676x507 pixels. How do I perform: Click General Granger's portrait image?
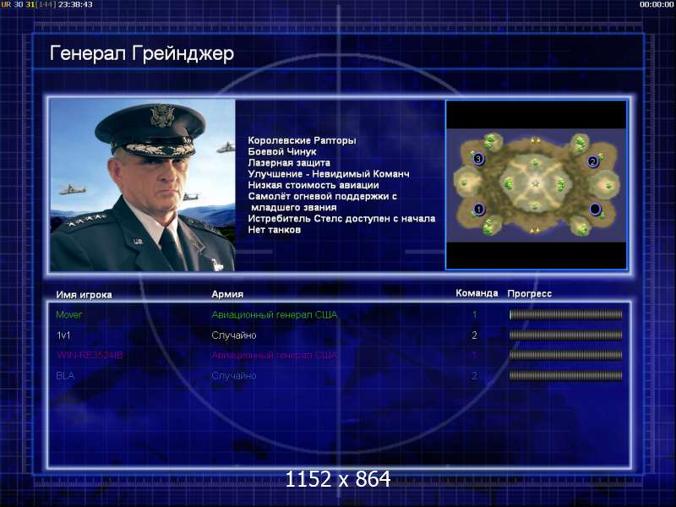coord(143,185)
